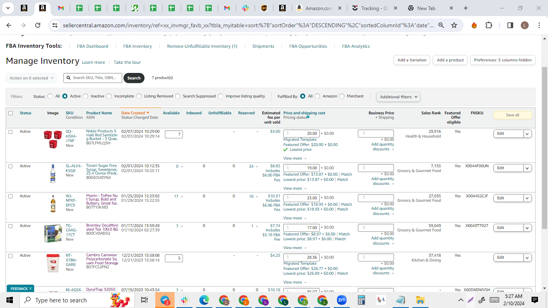Screen dimensions: 548x308
Task: Launch Calculator from the taskbar
Action: pos(361,300)
